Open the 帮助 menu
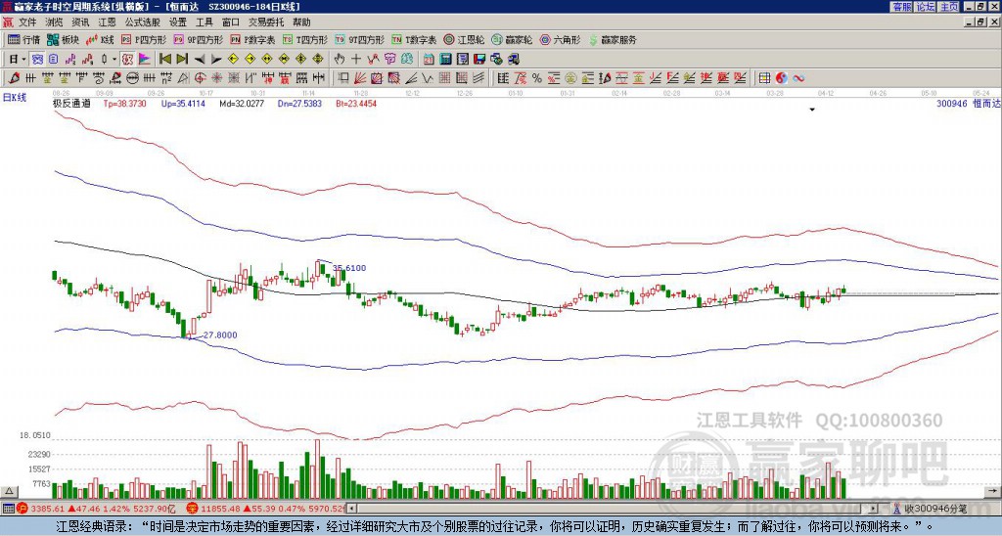Image resolution: width=1002 pixels, height=536 pixels. pos(301,22)
